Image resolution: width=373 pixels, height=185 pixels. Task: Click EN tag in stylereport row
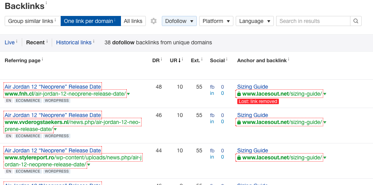point(9,171)
